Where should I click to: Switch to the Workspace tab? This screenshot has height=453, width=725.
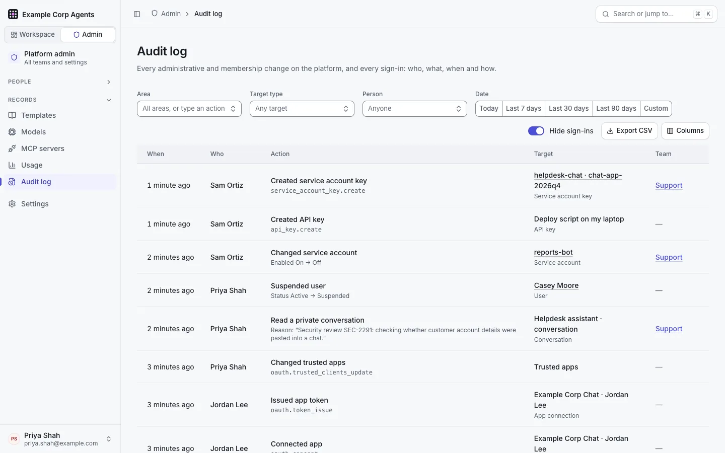pyautogui.click(x=33, y=35)
